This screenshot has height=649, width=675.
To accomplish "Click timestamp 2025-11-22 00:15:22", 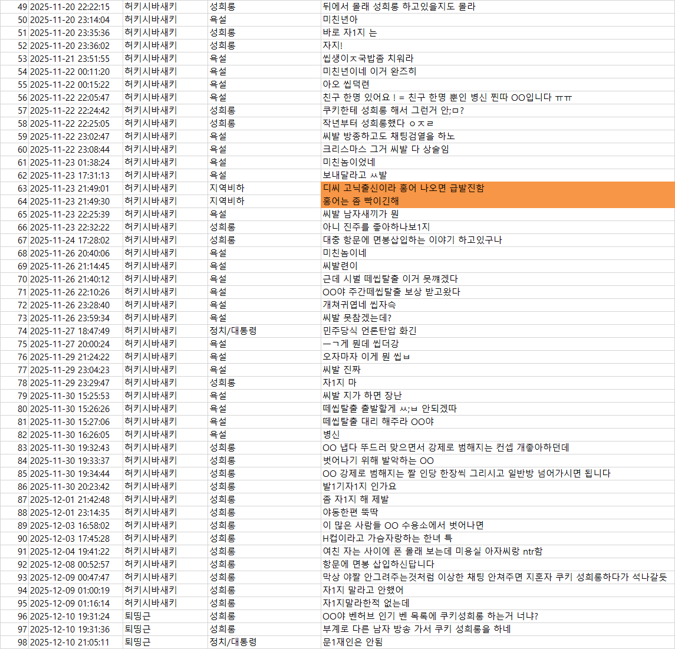I will pyautogui.click(x=75, y=85).
